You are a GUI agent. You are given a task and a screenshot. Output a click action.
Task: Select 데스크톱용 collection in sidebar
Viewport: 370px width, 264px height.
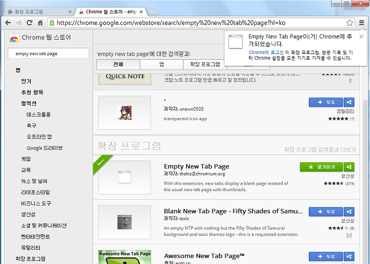coord(39,115)
